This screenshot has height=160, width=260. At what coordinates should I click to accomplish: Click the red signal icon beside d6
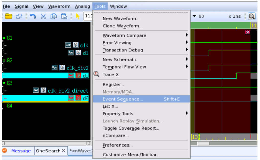click(x=78, y=98)
